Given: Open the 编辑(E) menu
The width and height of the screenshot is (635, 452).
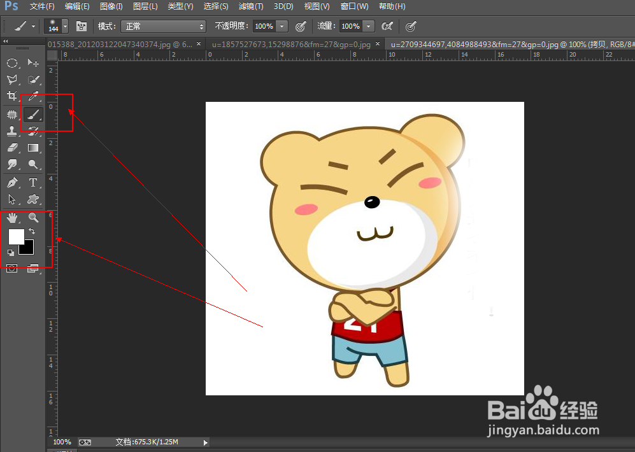Looking at the screenshot, I should pyautogui.click(x=77, y=6).
